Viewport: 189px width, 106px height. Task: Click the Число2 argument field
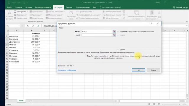click(x=97, y=35)
